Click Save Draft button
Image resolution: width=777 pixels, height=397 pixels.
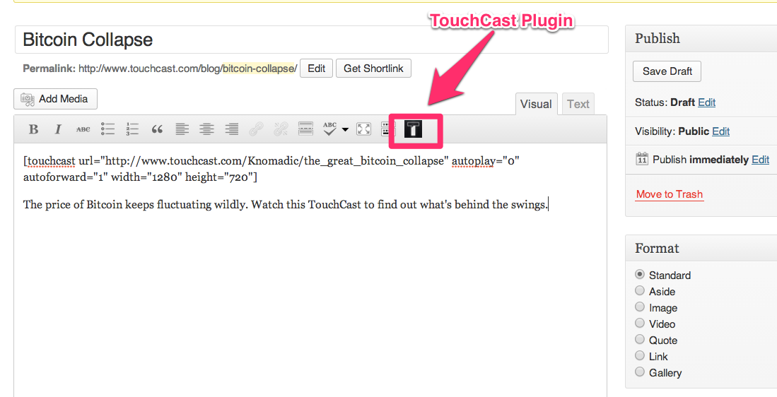[667, 71]
